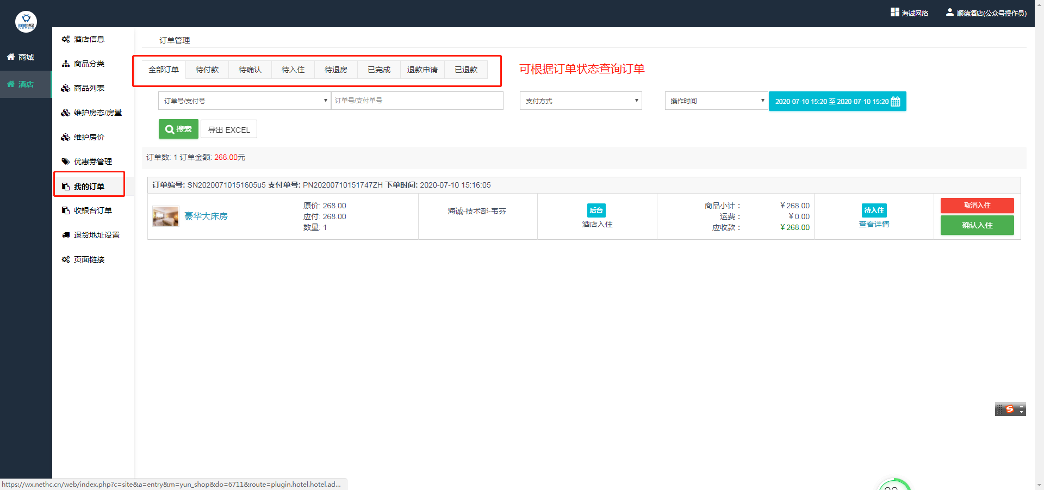Image resolution: width=1044 pixels, height=490 pixels.
Task: Click the 268.00元 order total amount
Action: coord(230,157)
